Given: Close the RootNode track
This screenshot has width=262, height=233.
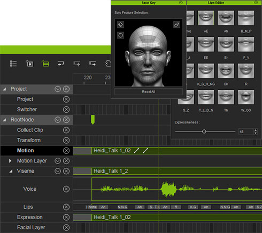Looking at the screenshot, I should pyautogui.click(x=66, y=120).
